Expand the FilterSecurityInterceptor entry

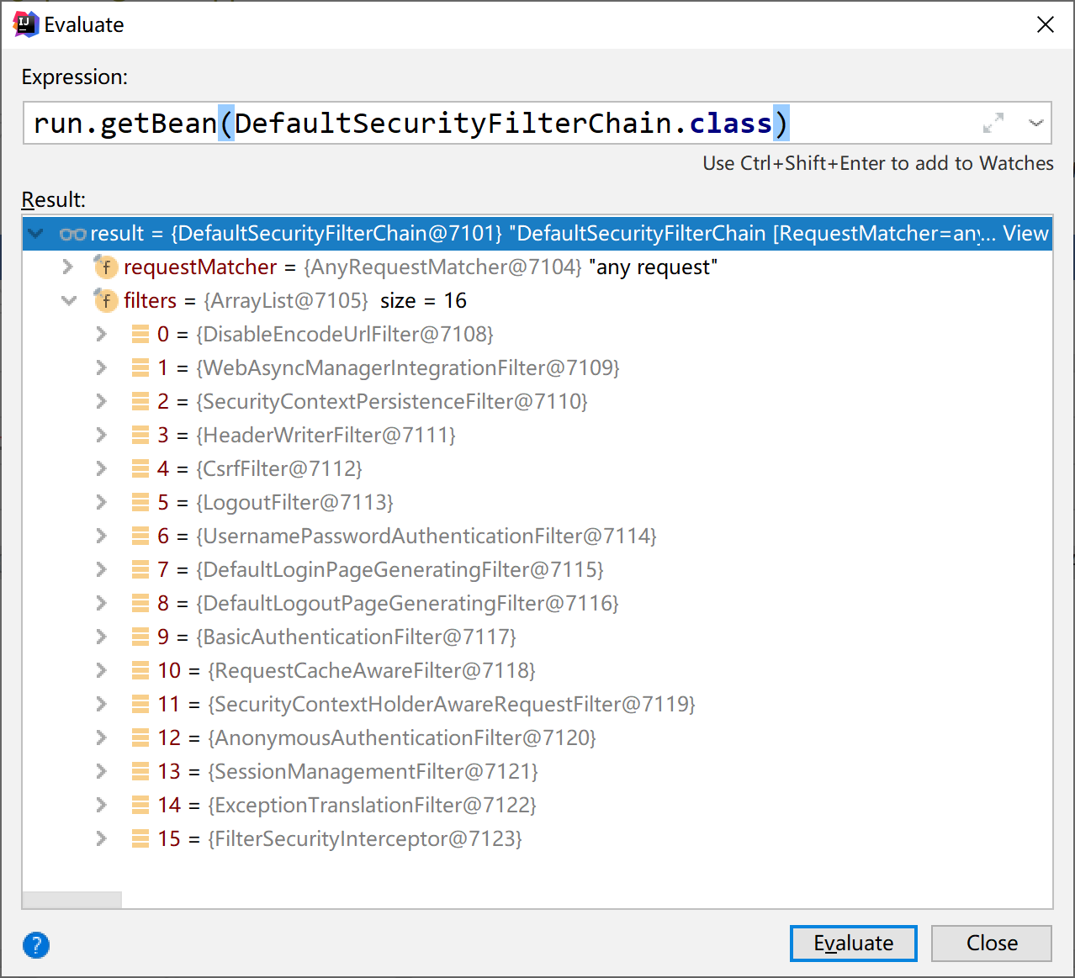tap(102, 838)
